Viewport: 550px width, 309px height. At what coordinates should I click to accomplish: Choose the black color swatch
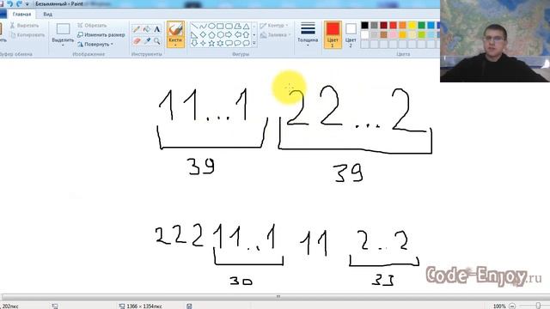click(364, 25)
